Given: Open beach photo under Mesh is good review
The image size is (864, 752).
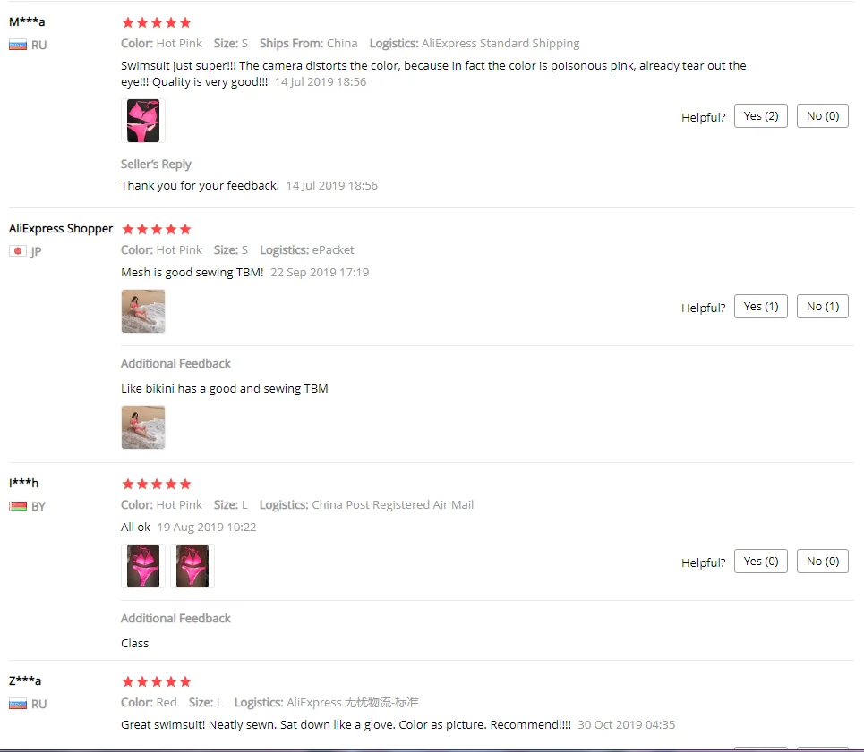Looking at the screenshot, I should tap(143, 311).
